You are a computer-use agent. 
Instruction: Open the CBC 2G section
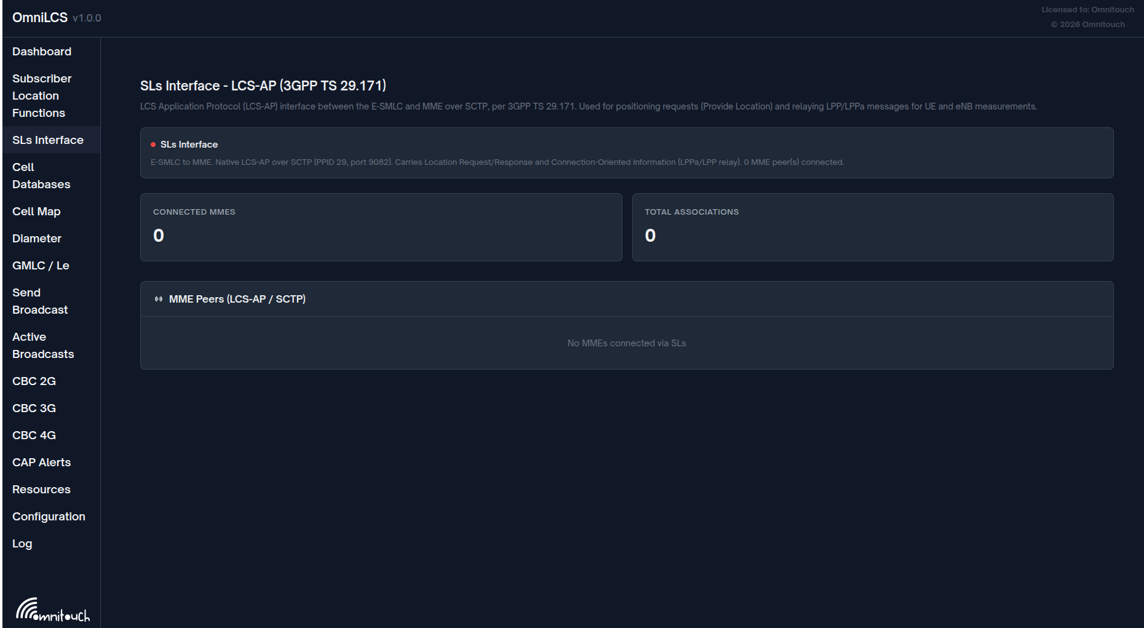[x=34, y=381]
